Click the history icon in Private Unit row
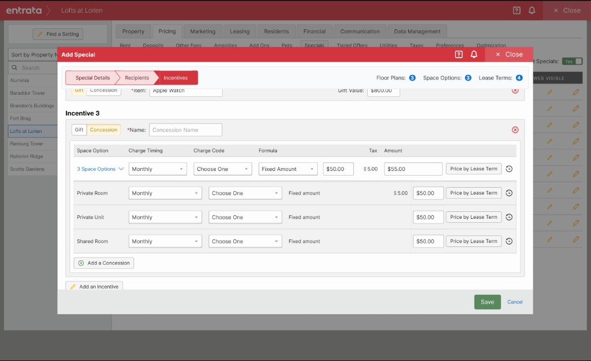The height and width of the screenshot is (361, 591). coord(509,217)
